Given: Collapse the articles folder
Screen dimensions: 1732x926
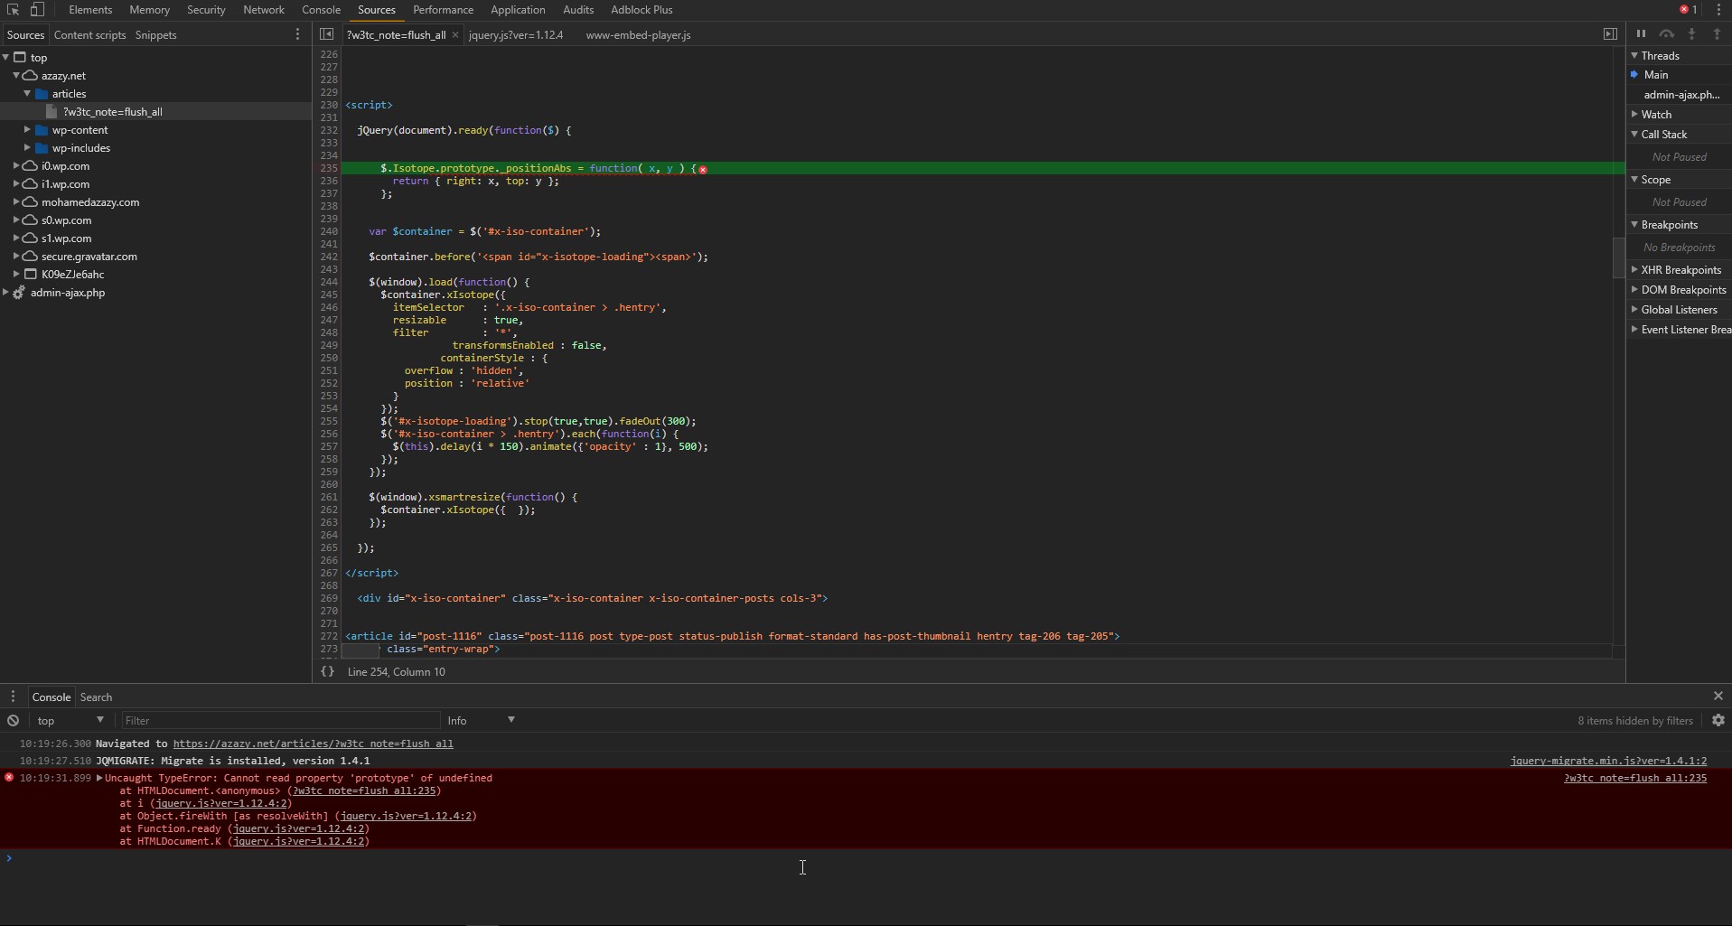Looking at the screenshot, I should 27,93.
